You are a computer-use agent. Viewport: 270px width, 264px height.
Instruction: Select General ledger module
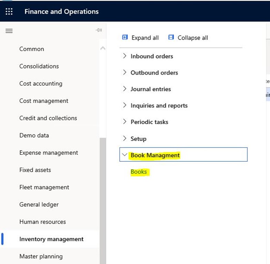click(x=39, y=205)
